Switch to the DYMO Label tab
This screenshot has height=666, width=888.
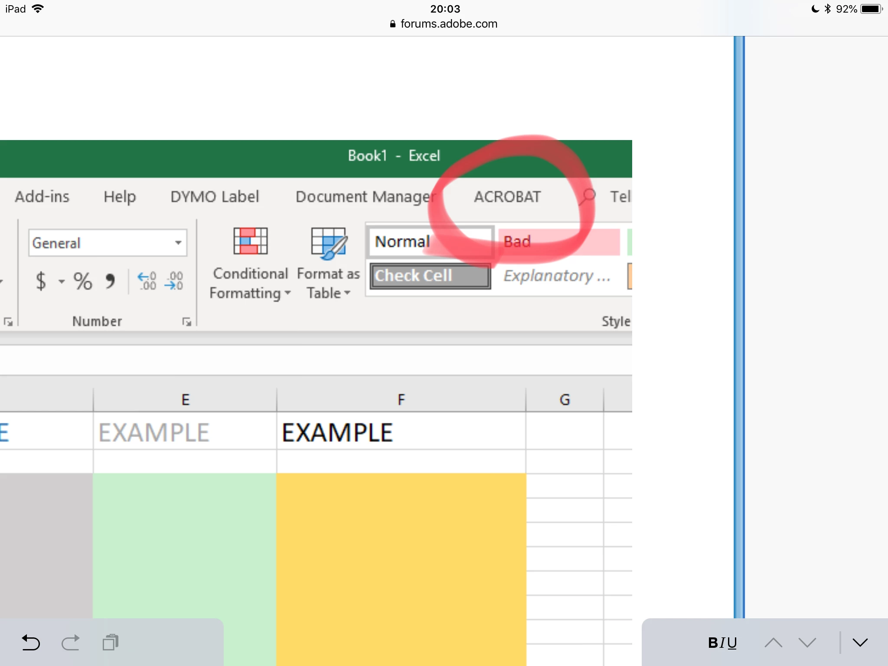[x=215, y=197]
